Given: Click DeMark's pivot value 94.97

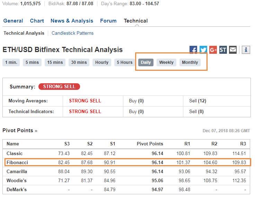Looking at the screenshot, I should (157, 189).
